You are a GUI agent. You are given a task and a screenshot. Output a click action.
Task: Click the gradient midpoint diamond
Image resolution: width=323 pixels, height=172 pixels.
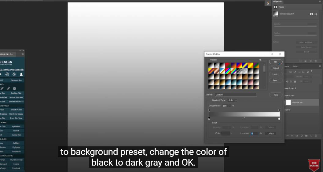tap(244, 117)
